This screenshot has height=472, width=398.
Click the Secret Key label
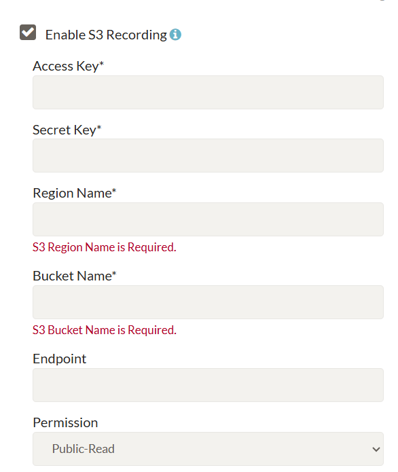coord(67,130)
